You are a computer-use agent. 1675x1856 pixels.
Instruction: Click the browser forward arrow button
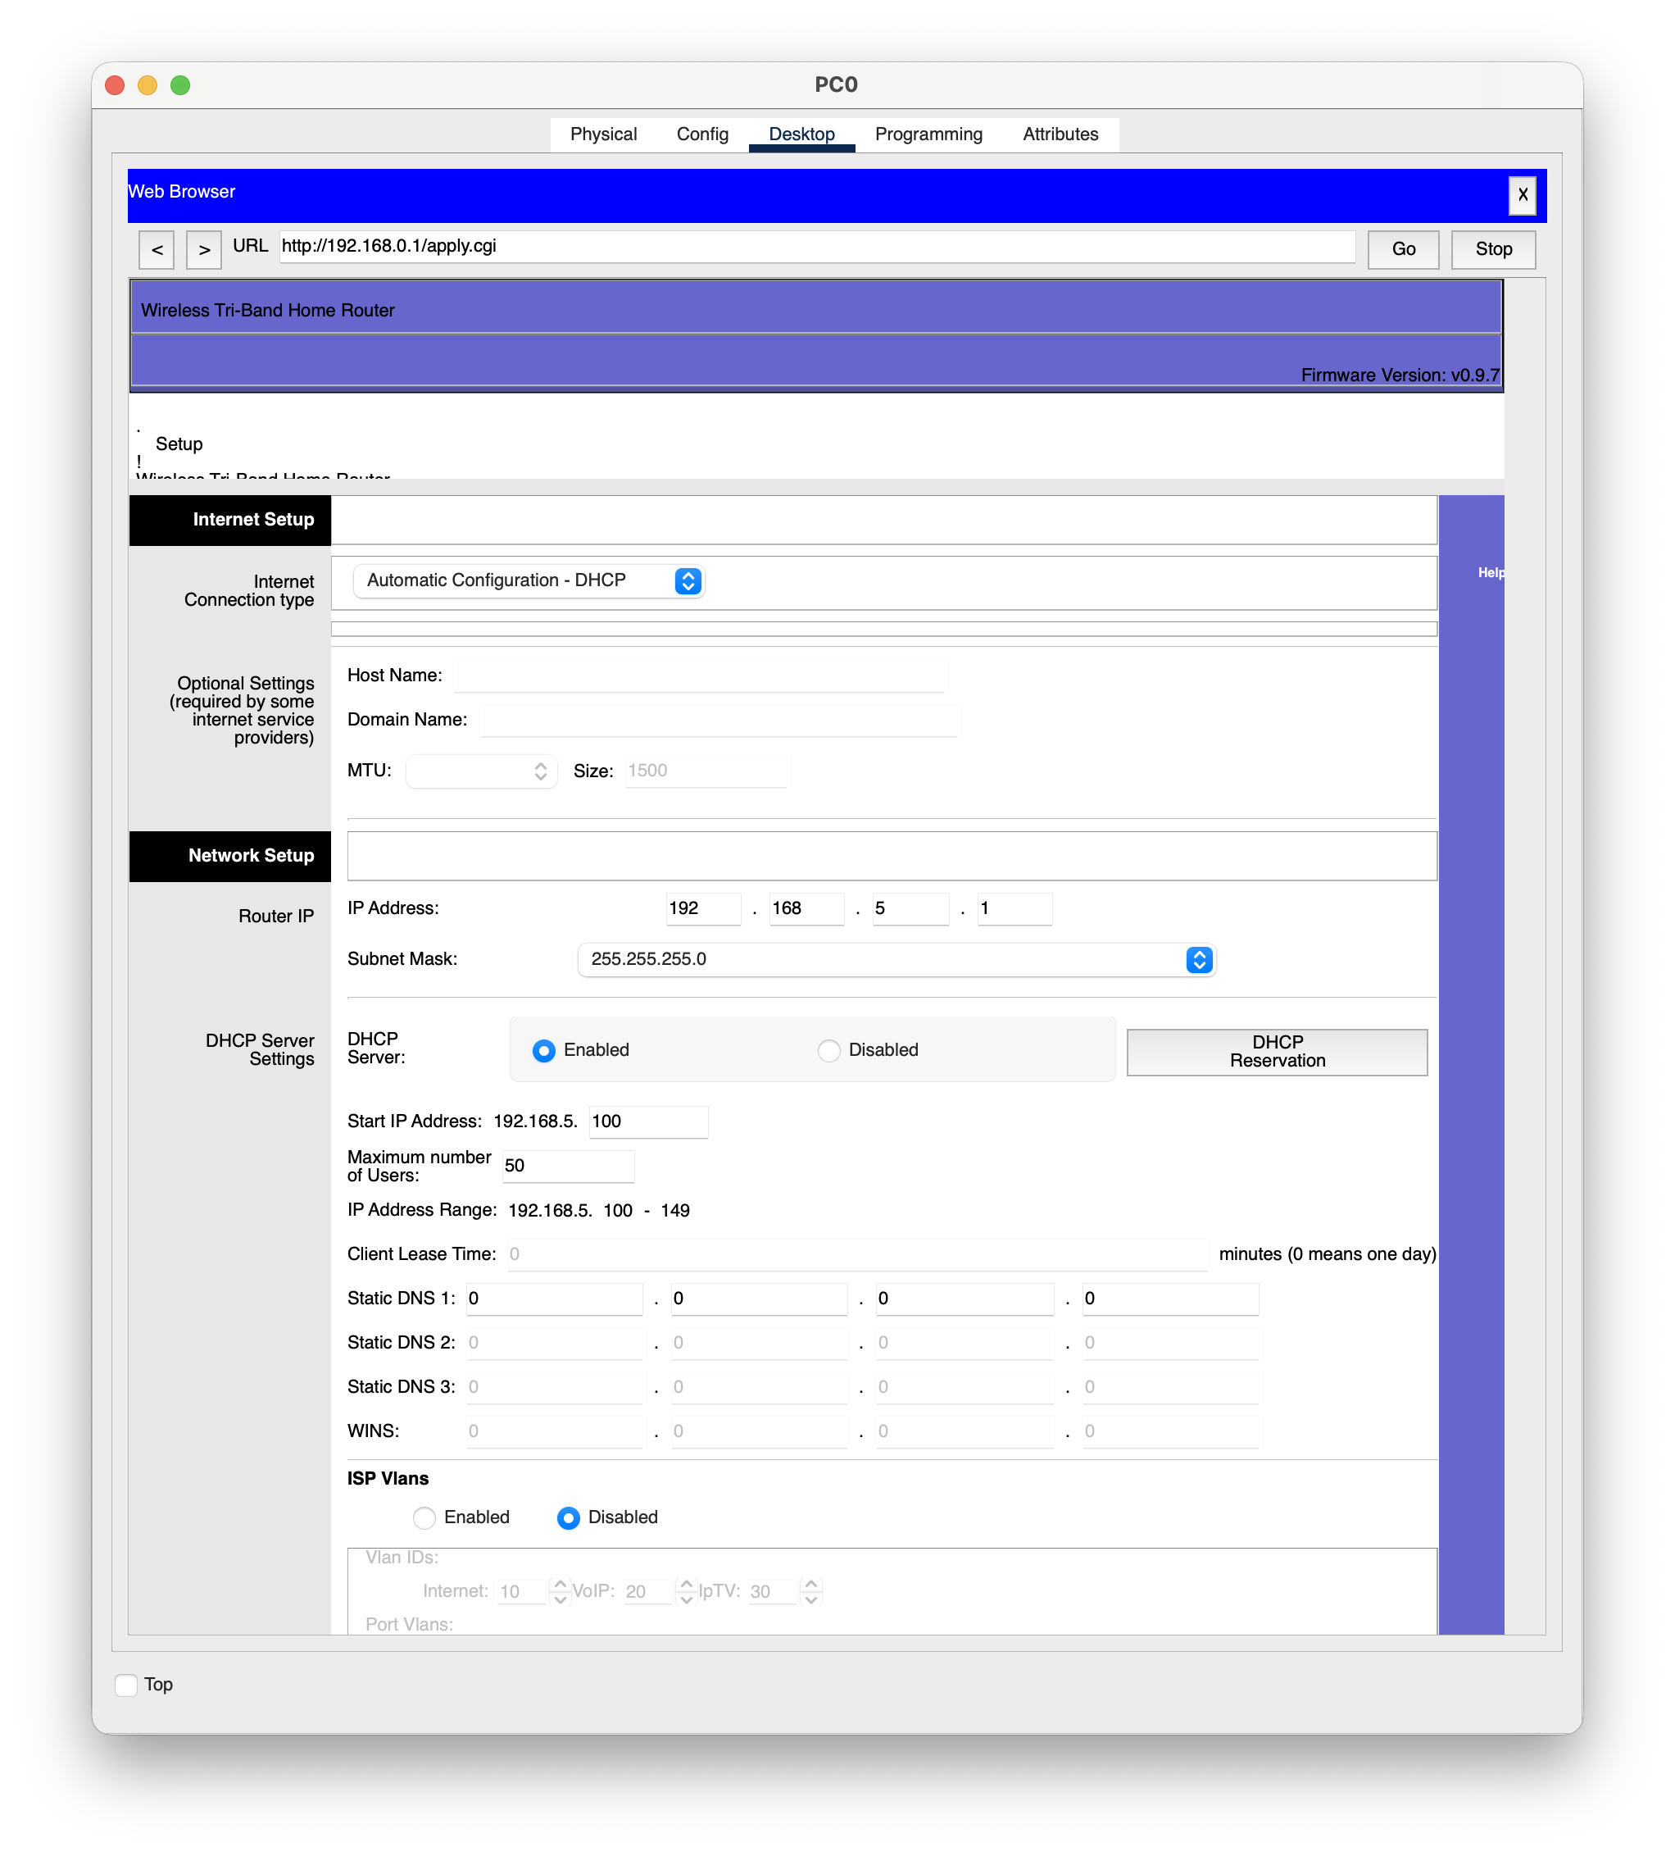(203, 249)
